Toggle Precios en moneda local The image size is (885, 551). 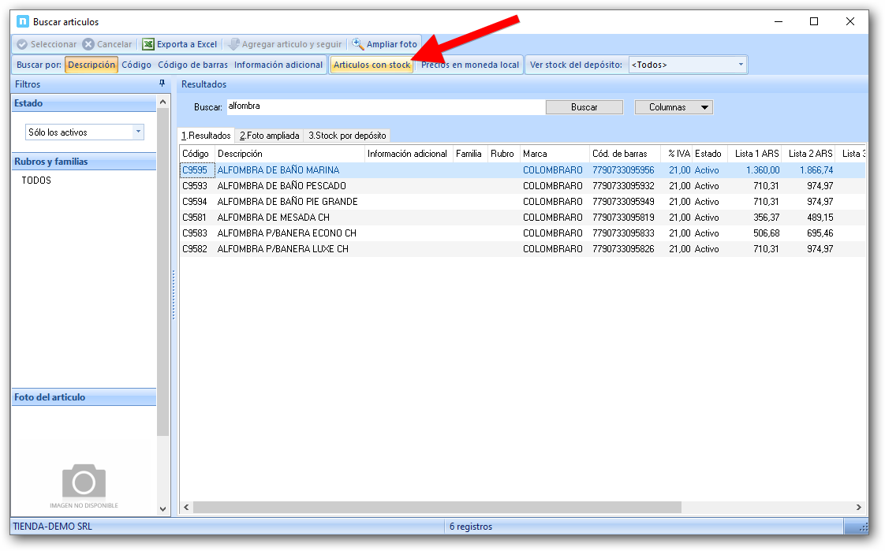point(470,65)
